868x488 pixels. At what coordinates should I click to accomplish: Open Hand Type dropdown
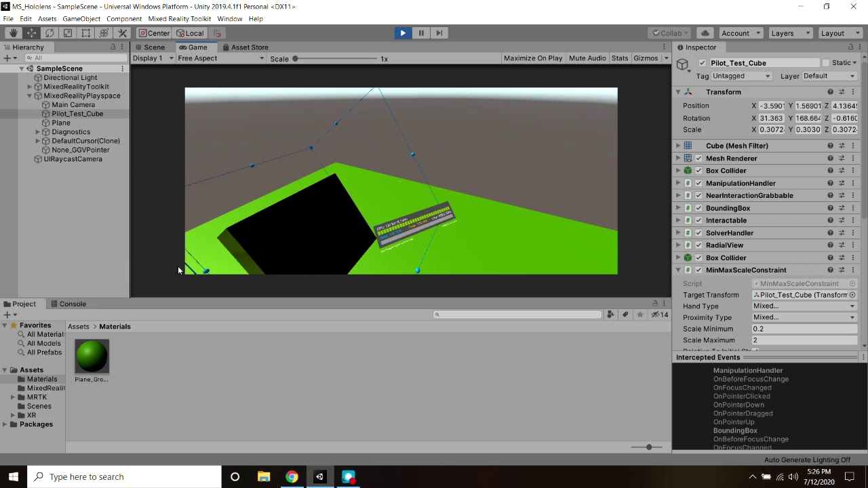804,306
